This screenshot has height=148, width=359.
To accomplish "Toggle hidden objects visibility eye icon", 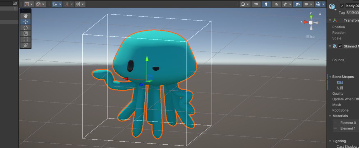I will [298, 4].
